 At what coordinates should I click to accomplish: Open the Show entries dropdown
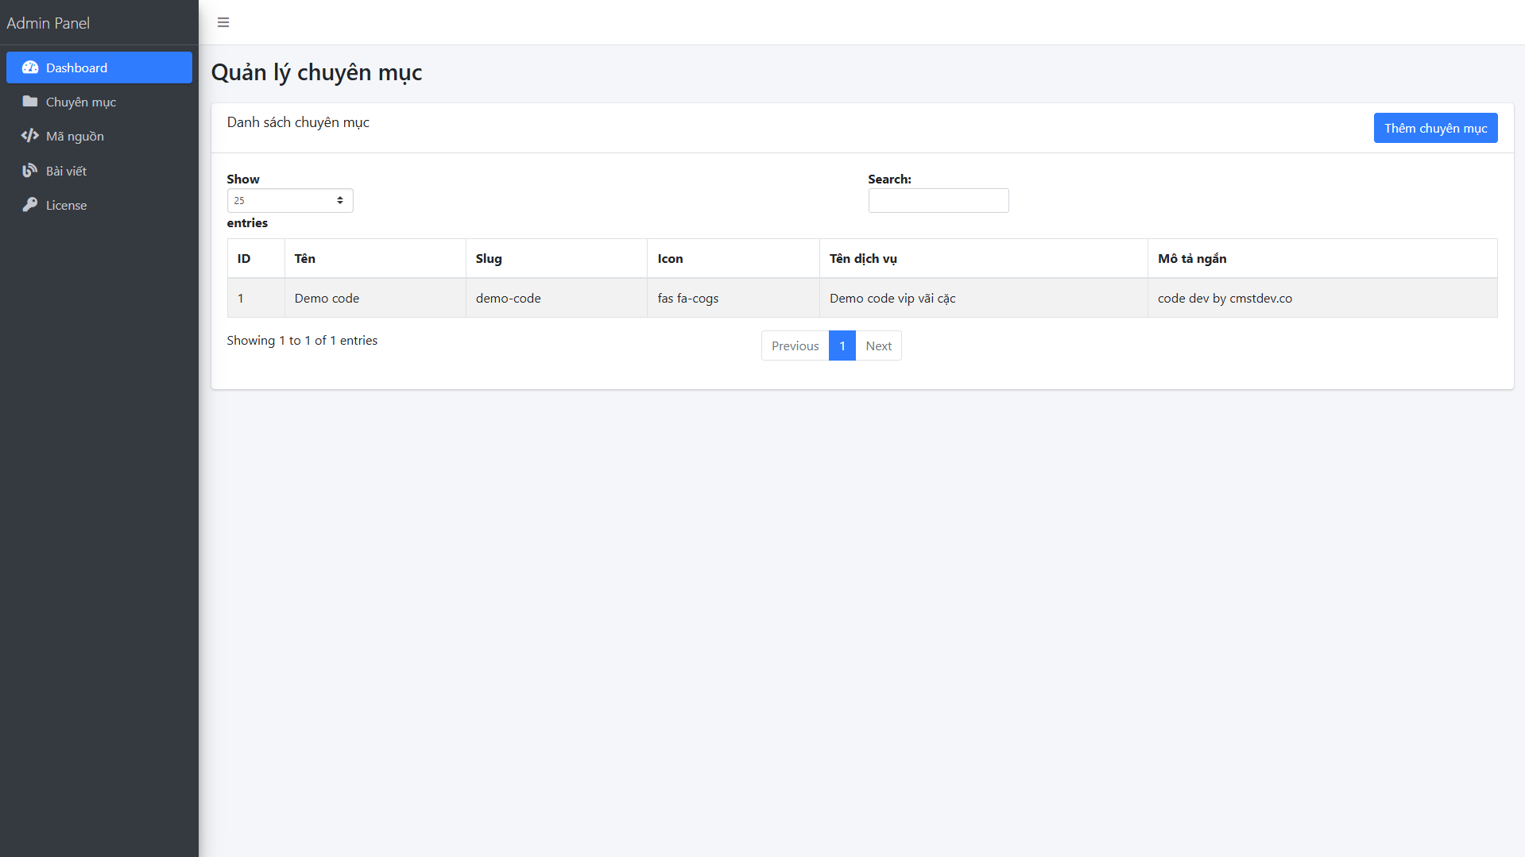tap(289, 200)
